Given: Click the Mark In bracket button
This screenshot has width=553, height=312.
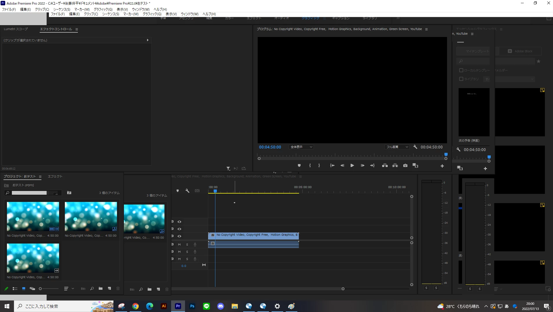Looking at the screenshot, I should pos(310,166).
